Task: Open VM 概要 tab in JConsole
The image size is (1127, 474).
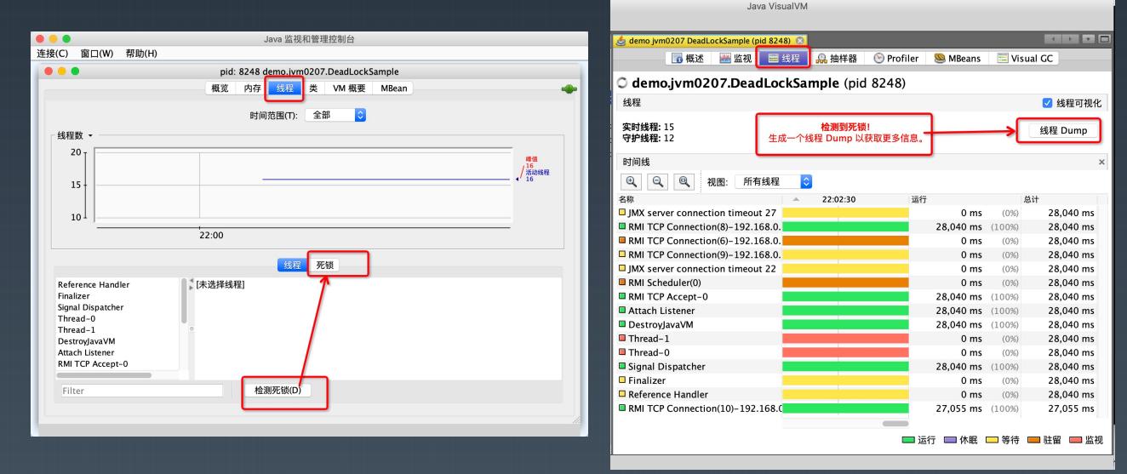Action: [x=349, y=88]
